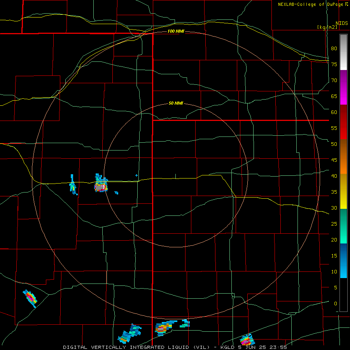Click the elongated storm cell in the far southwest

pyautogui.click(x=30, y=298)
